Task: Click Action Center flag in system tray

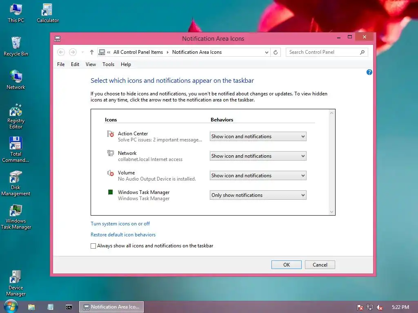Action: 360,307
